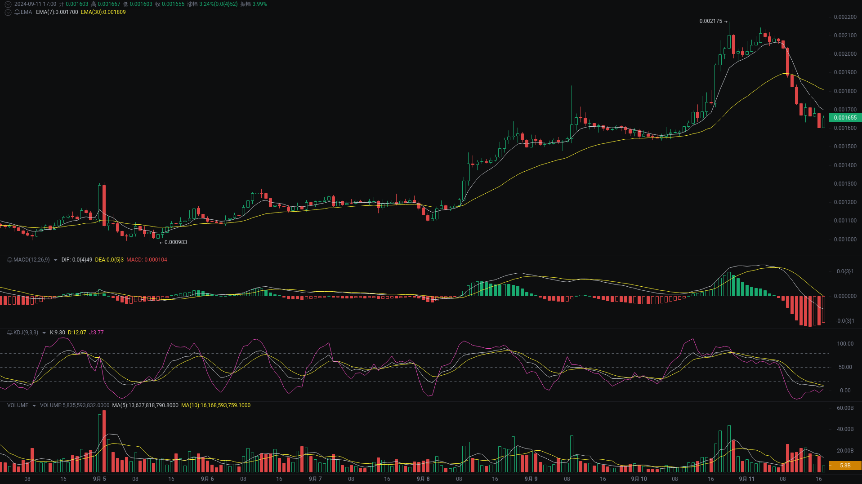
Task: Click the orange 5.8B volume tag
Action: coord(845,466)
